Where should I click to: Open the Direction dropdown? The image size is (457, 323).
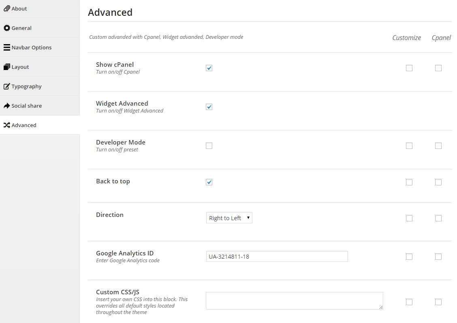tap(229, 218)
